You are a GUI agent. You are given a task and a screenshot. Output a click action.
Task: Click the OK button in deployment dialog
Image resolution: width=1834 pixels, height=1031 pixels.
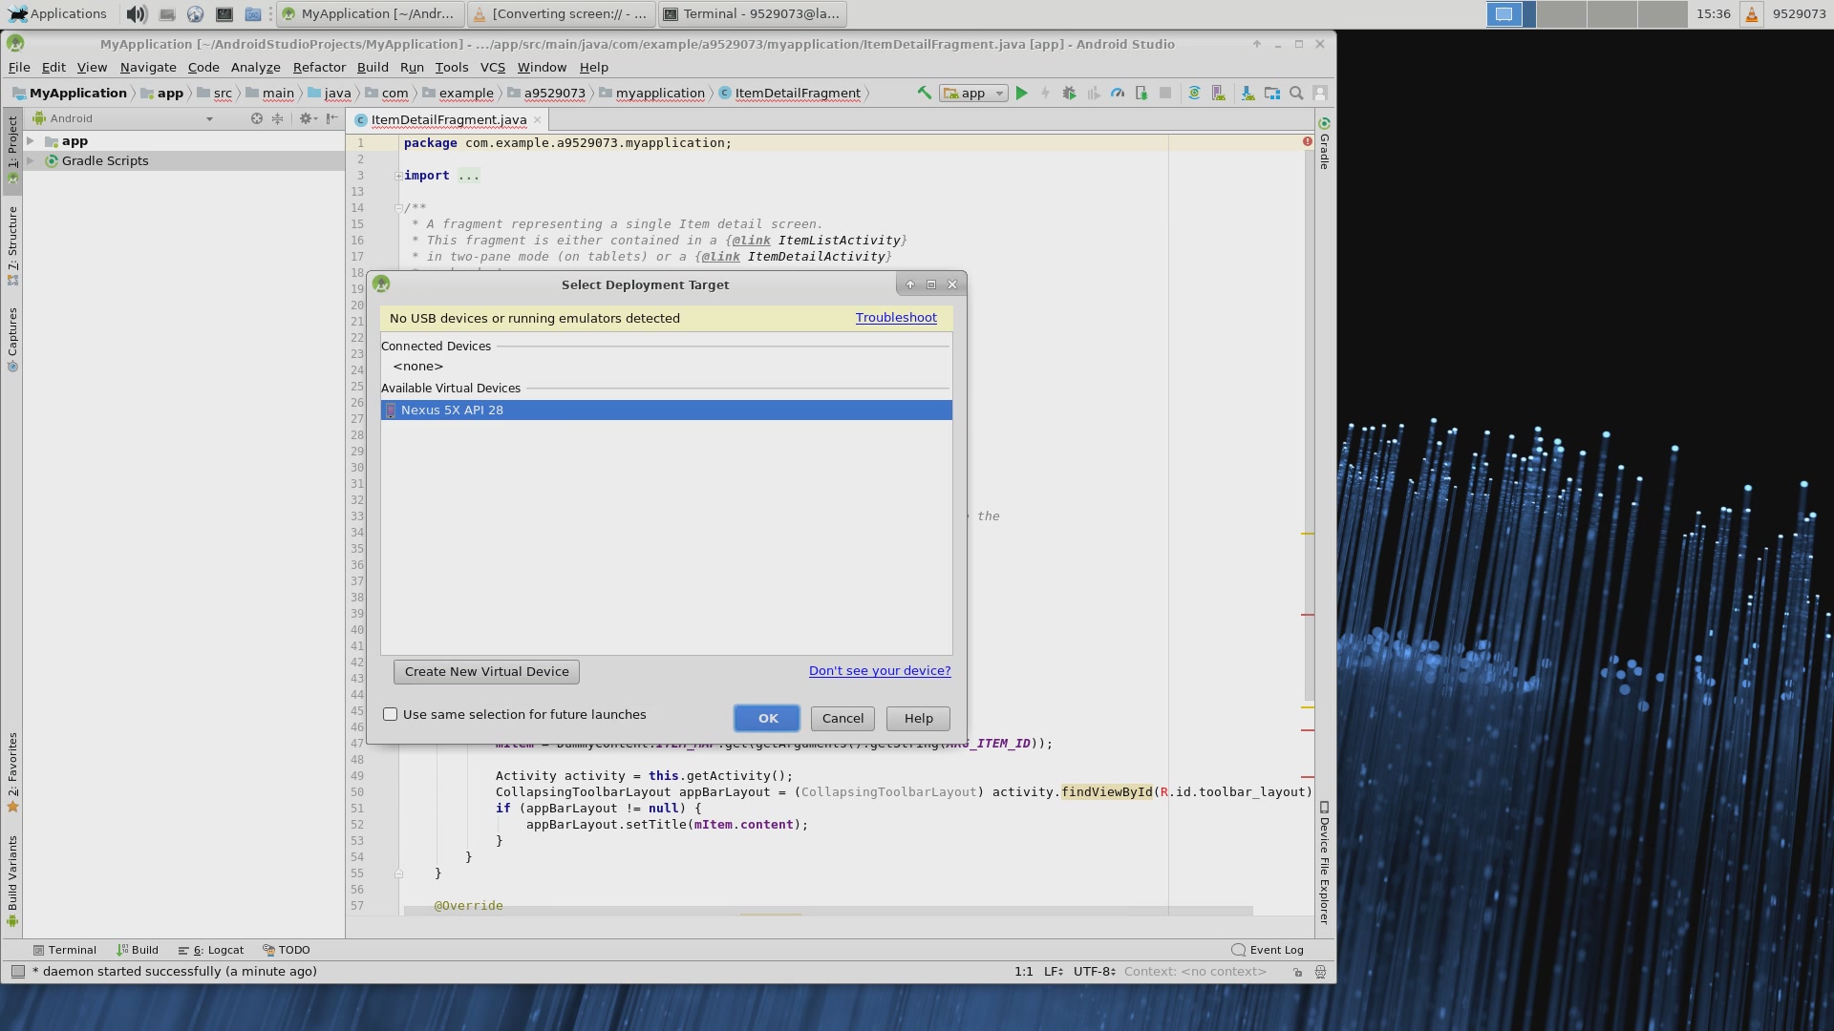click(x=767, y=718)
